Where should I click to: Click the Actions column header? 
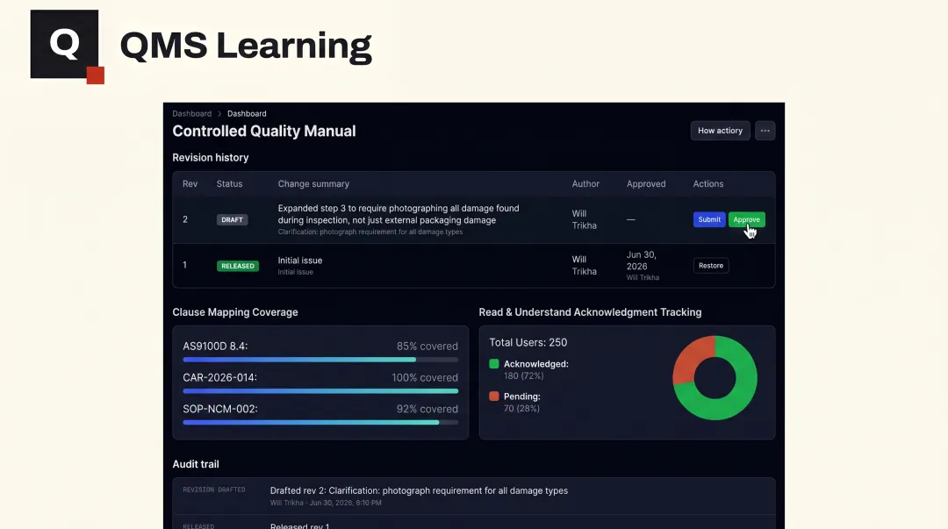(708, 183)
